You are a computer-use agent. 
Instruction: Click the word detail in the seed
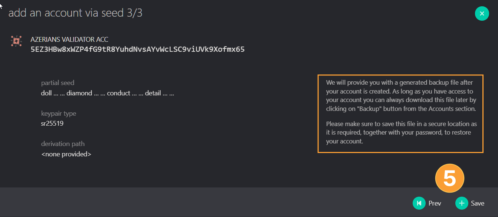click(153, 93)
